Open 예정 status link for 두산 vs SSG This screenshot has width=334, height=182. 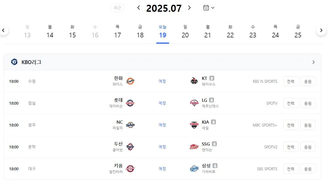[x=162, y=147]
